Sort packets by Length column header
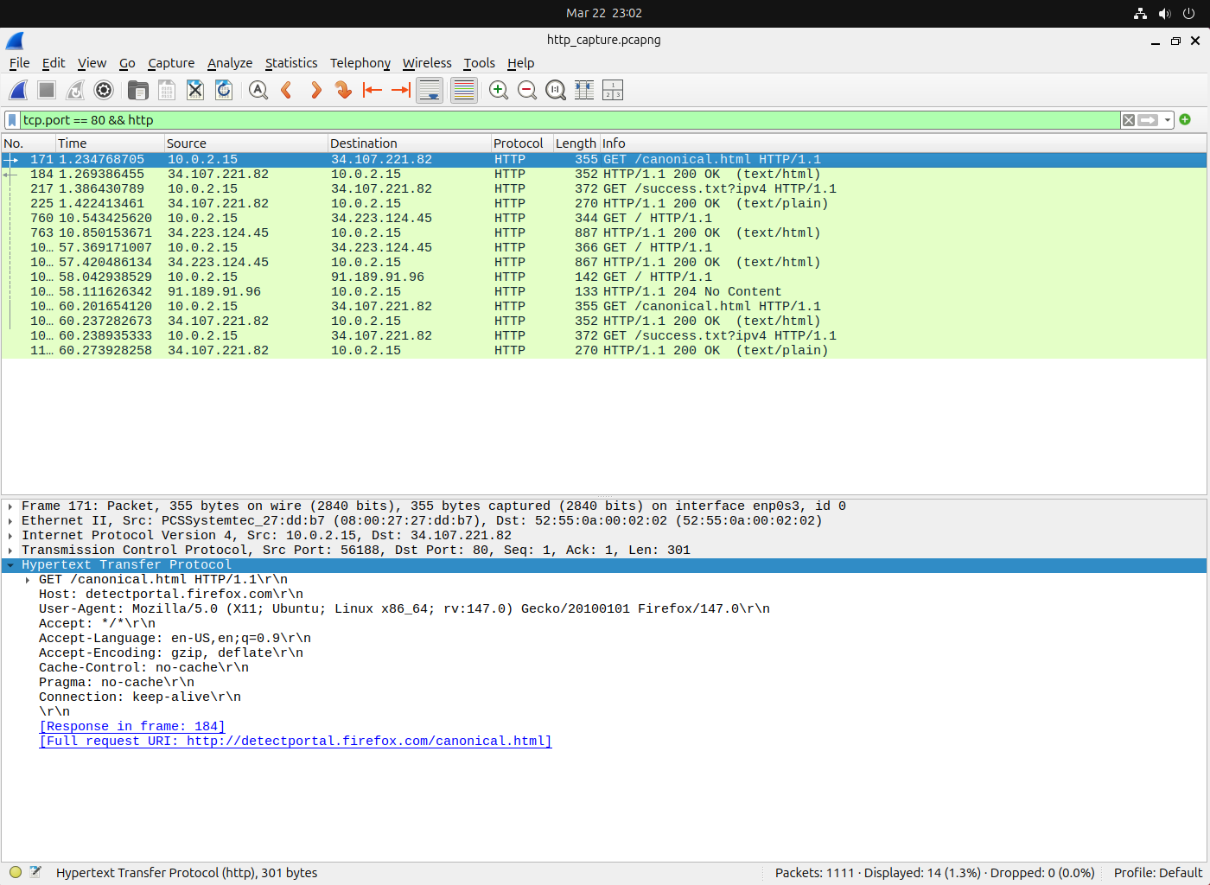 click(x=576, y=143)
